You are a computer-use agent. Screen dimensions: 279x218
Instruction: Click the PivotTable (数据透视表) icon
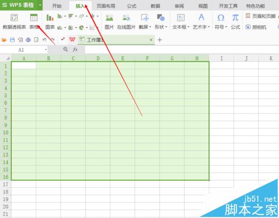[14, 18]
